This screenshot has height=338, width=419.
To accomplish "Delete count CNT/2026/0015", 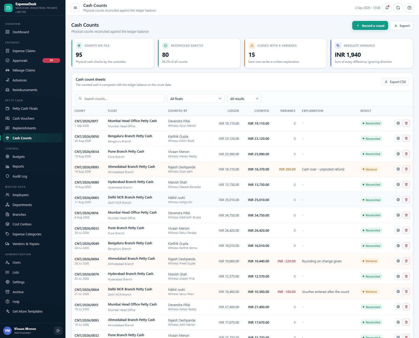I will click(x=406, y=307).
